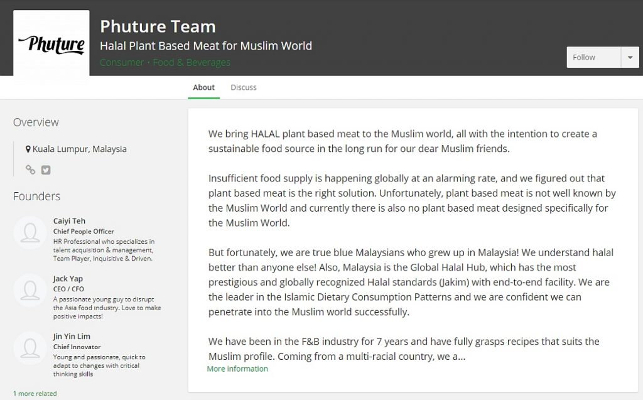Click the Follow button

[594, 57]
